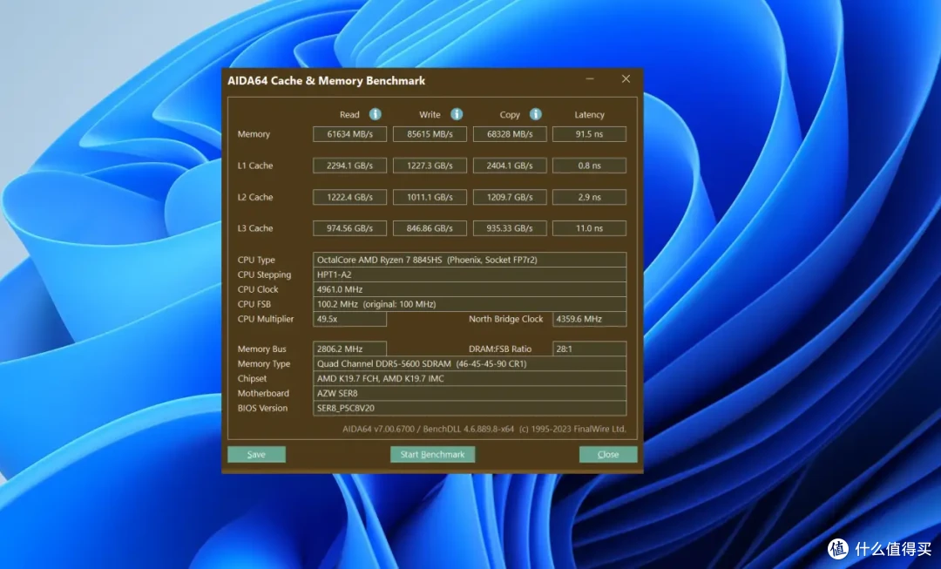The image size is (941, 569).
Task: Click L2 Cache Latency 2.9 ns
Action: click(x=589, y=197)
